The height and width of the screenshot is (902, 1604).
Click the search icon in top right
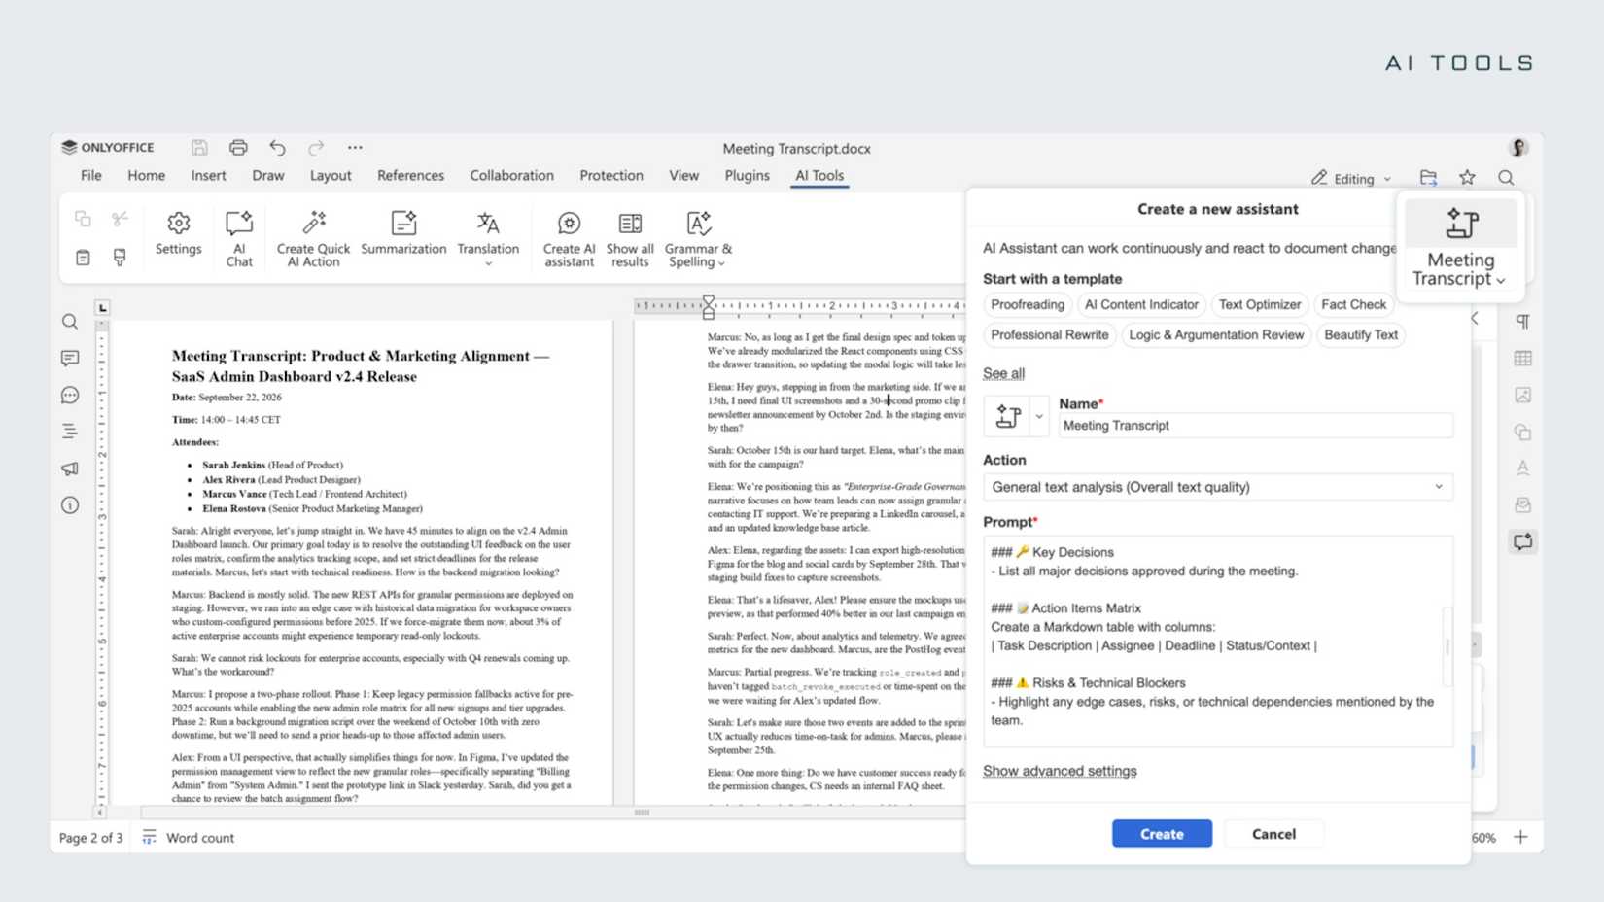(x=1506, y=177)
